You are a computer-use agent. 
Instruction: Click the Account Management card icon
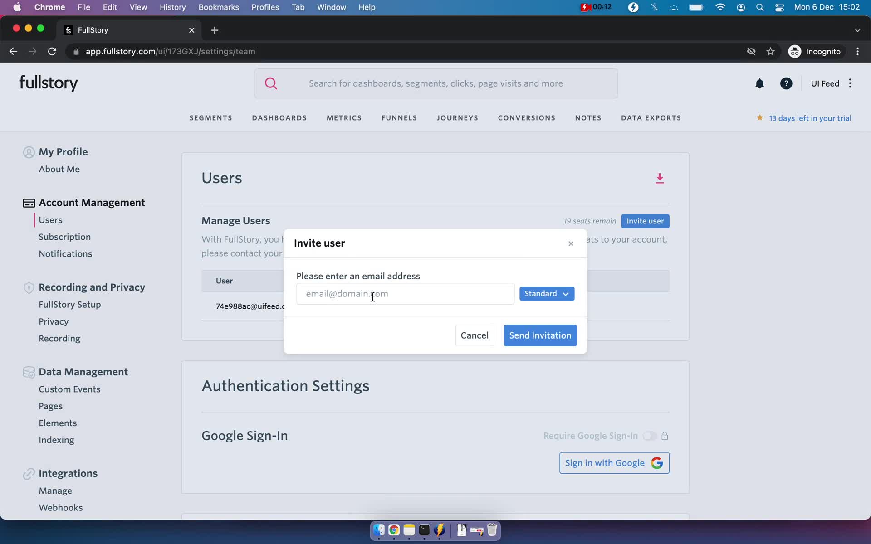pyautogui.click(x=29, y=203)
